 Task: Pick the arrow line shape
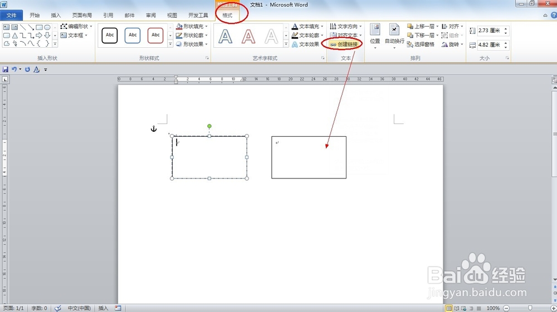tap(31, 27)
